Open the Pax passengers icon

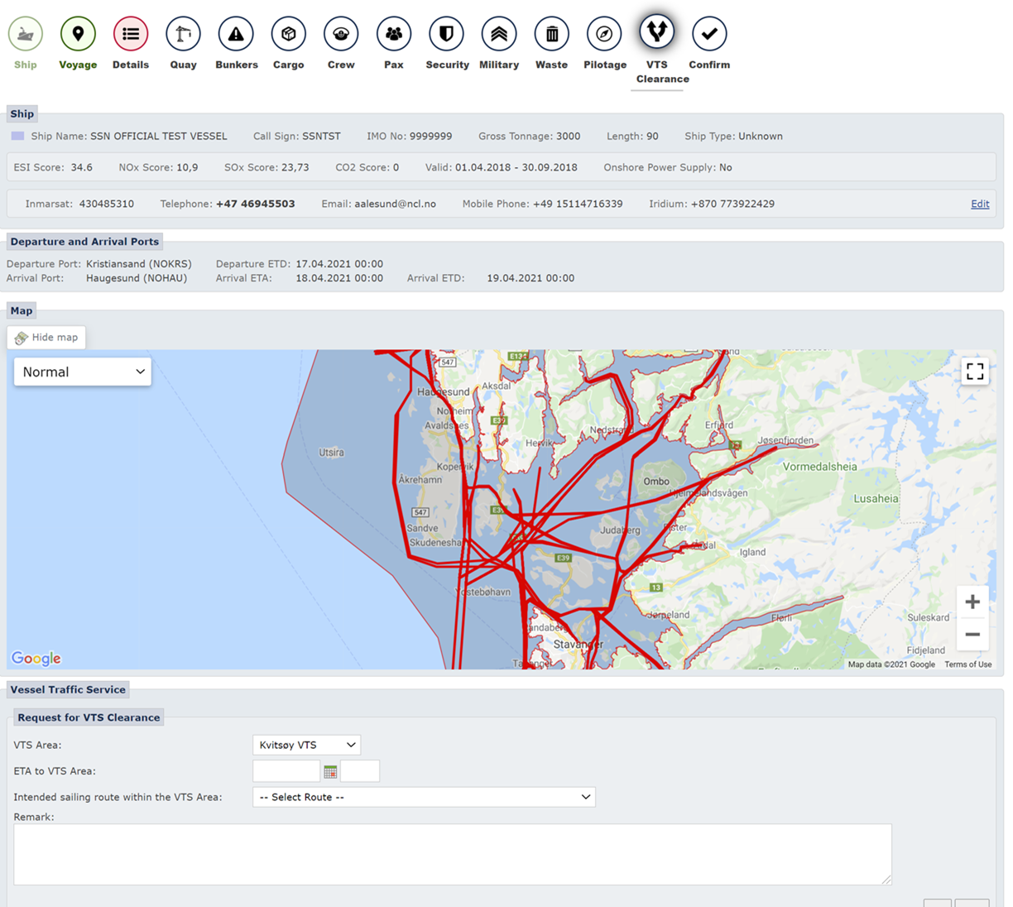(x=394, y=35)
